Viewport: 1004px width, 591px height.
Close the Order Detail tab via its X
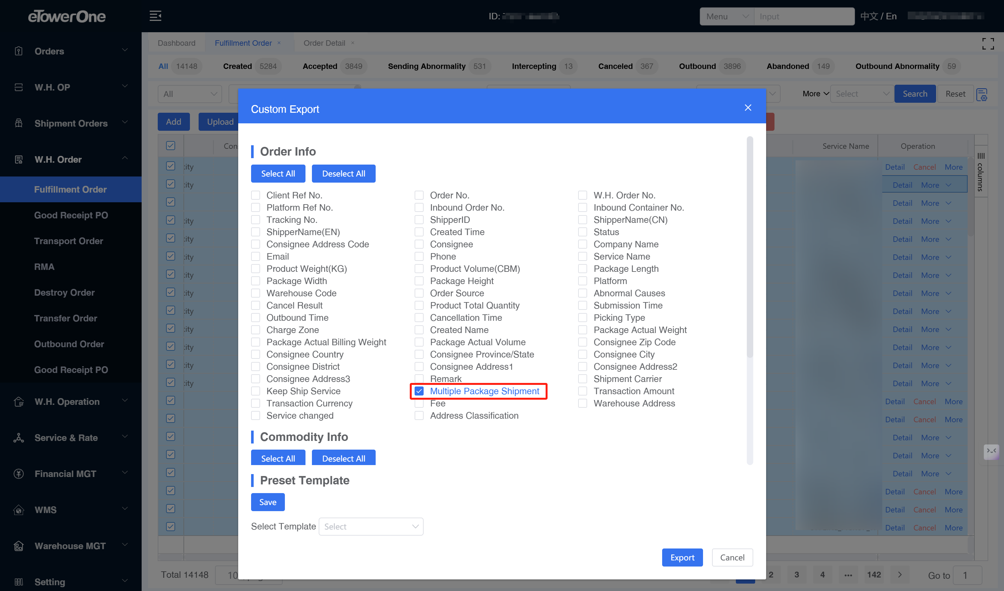[352, 43]
